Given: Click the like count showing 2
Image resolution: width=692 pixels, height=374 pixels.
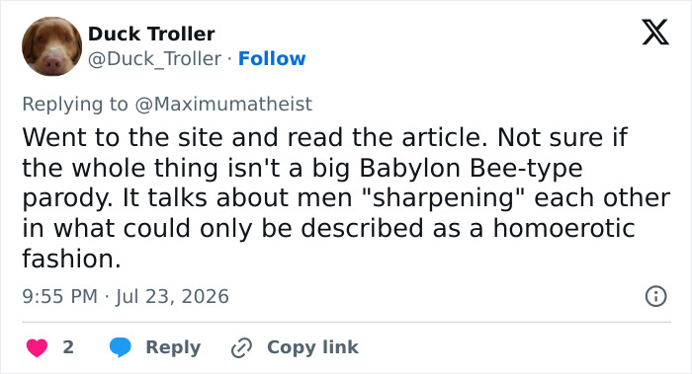Looking at the screenshot, I should pyautogui.click(x=68, y=347).
